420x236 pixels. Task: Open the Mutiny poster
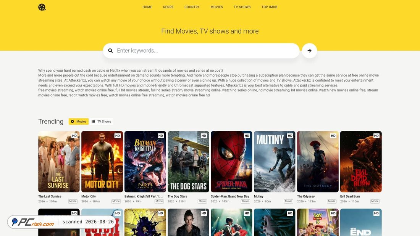pos(275,162)
